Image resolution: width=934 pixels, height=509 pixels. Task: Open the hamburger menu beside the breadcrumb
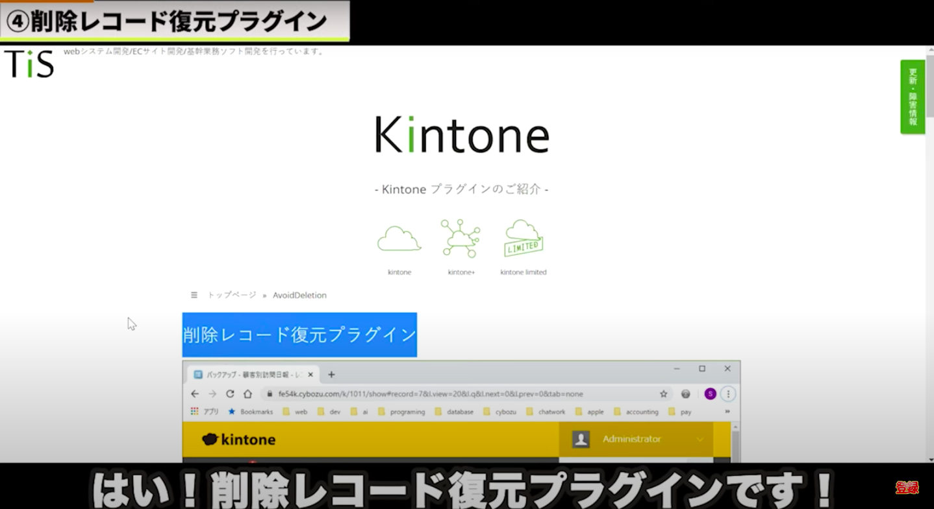[194, 295]
